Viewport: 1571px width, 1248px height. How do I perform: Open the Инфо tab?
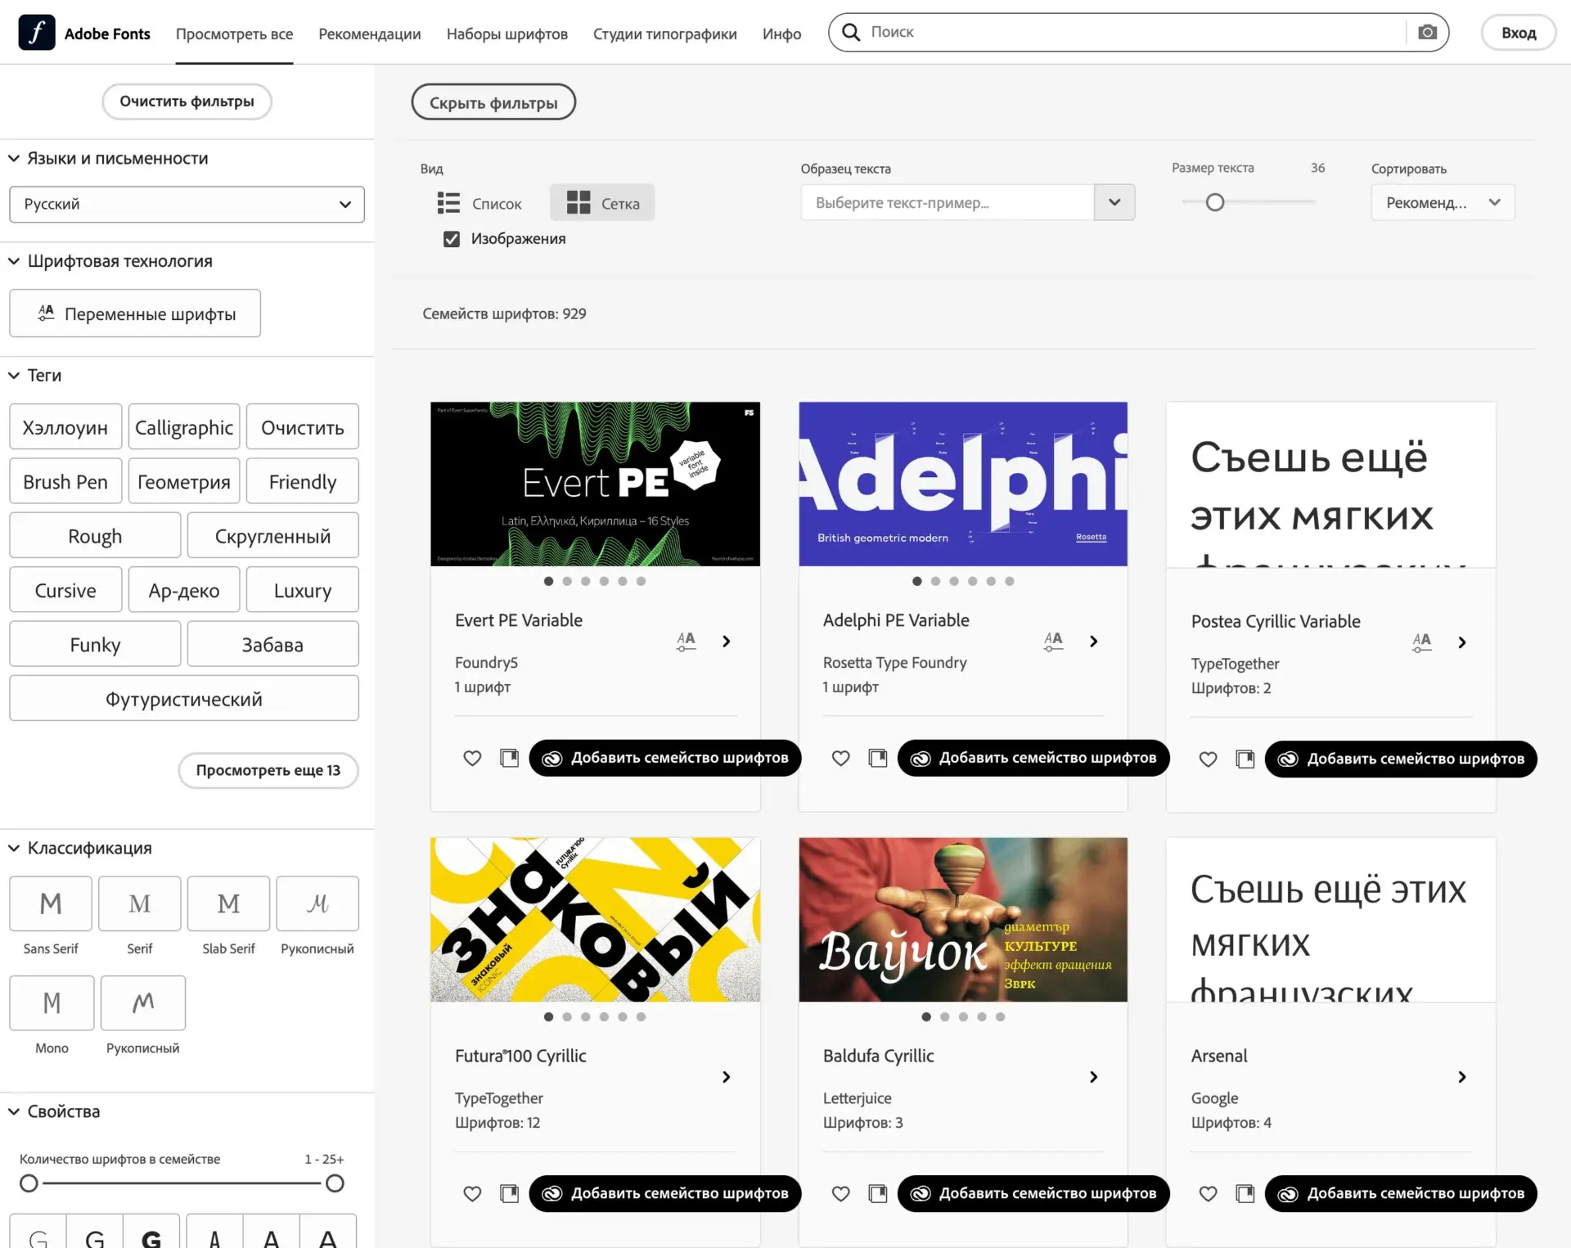coord(782,34)
